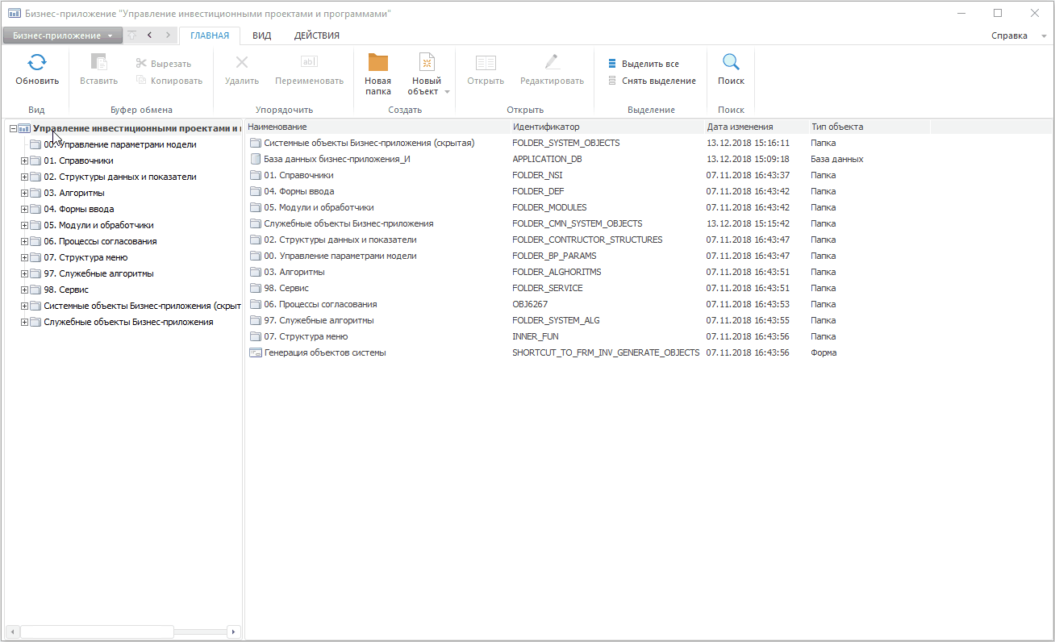The image size is (1055, 642).
Task: Select the Генерация объектов системы form
Action: point(325,352)
